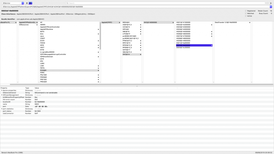Select the AppleACPIPCI column entry
The width and height of the screenshot is (274, 154).
[111, 22]
